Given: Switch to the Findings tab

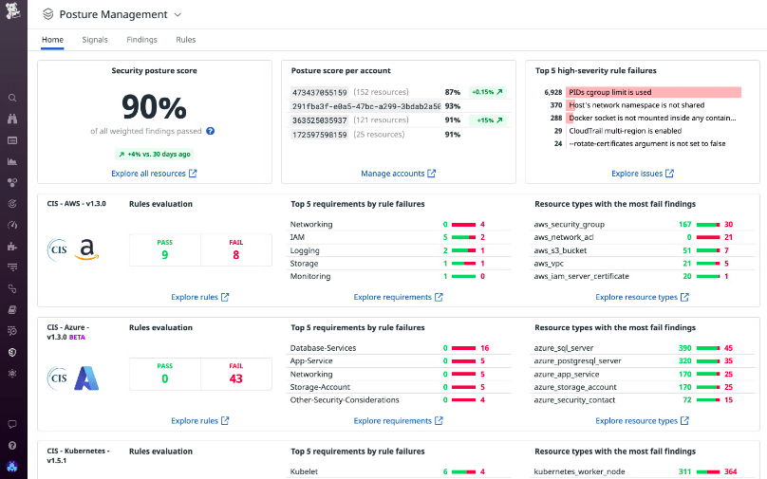Looking at the screenshot, I should [x=141, y=40].
